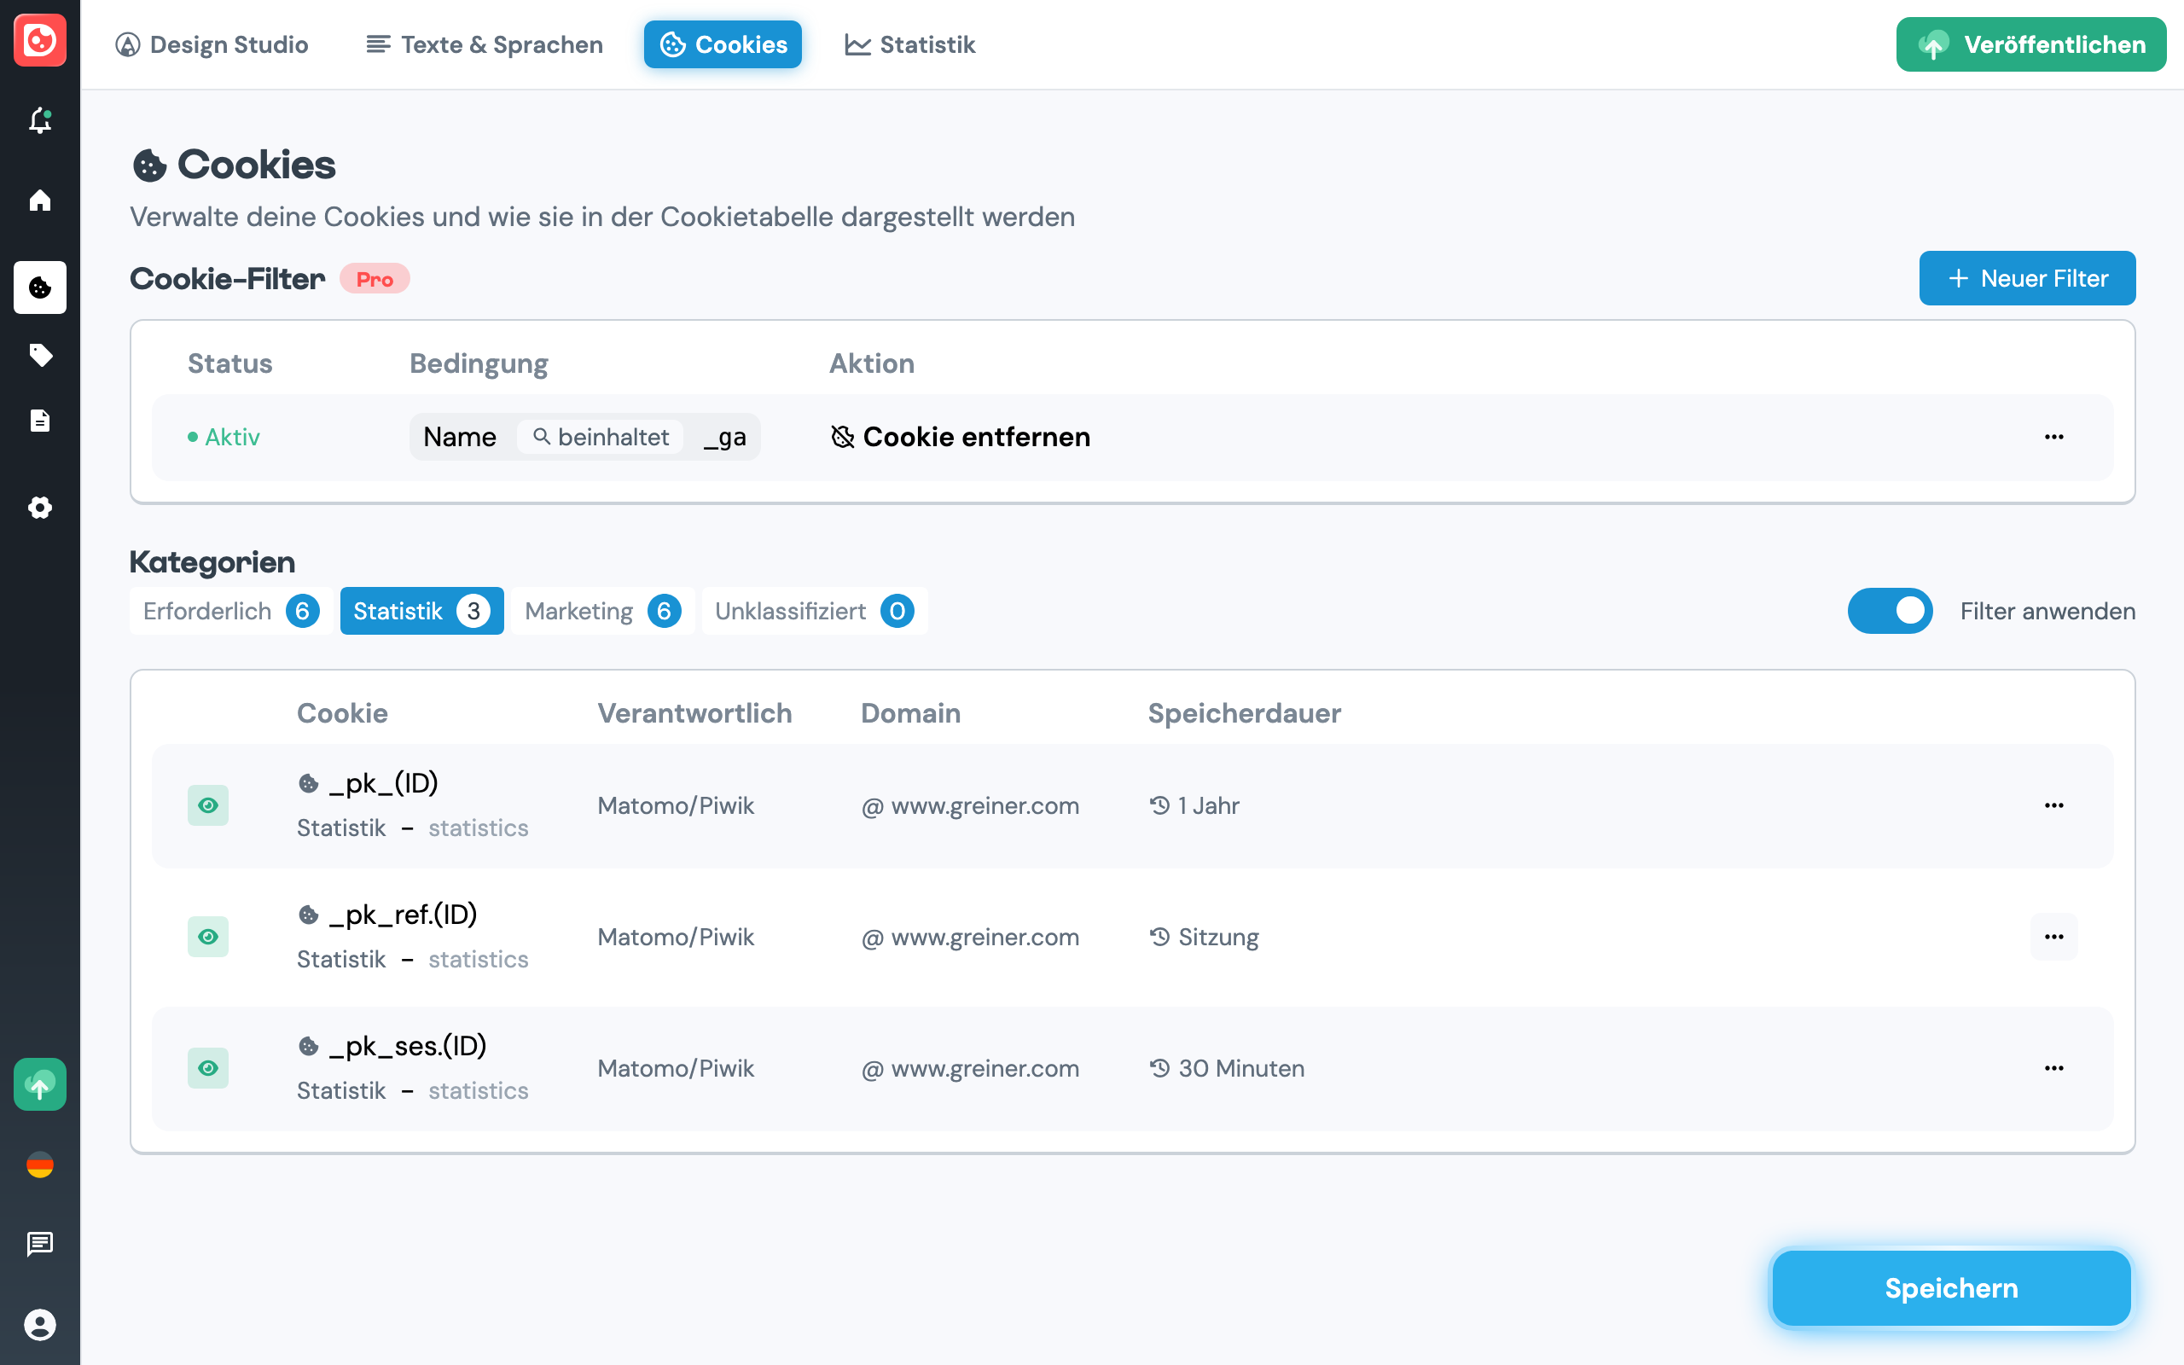This screenshot has height=1365, width=2184.
Task: Open options menu for the Aktiv filter
Action: pos(2054,436)
